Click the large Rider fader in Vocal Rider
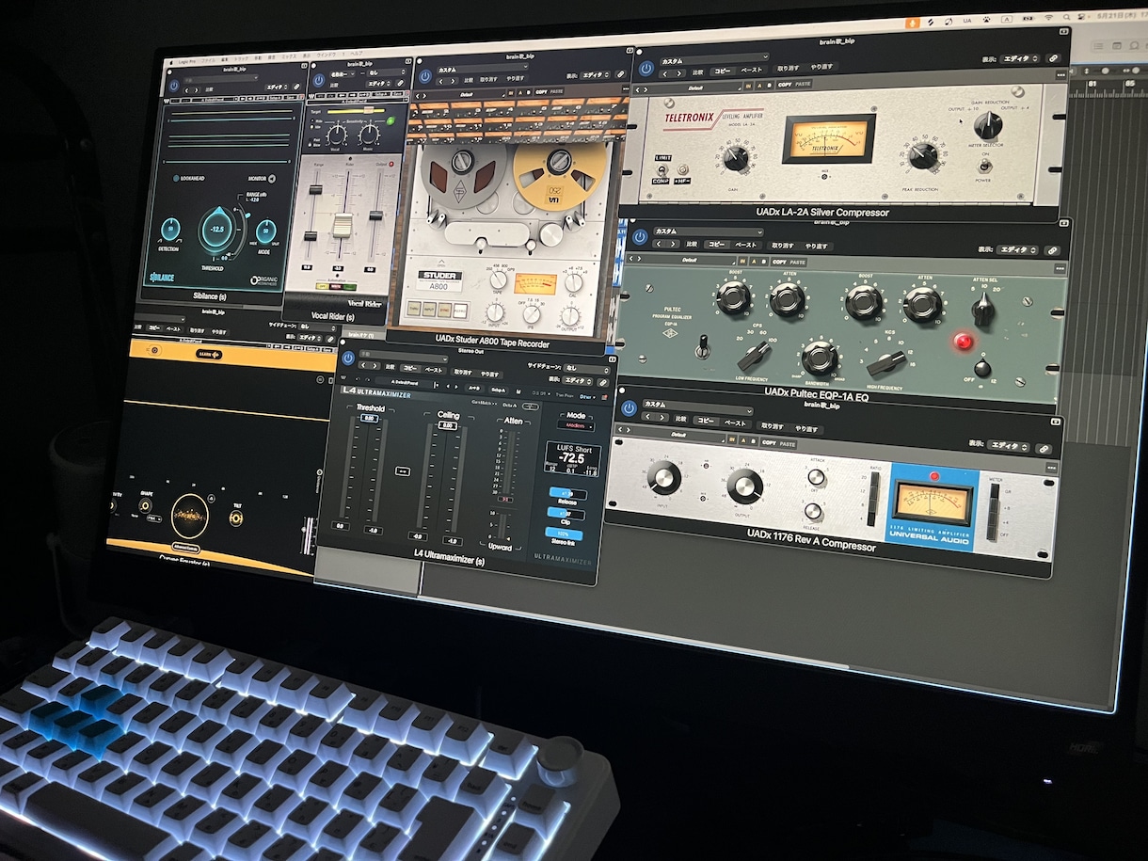Image resolution: width=1148 pixels, height=861 pixels. [343, 226]
